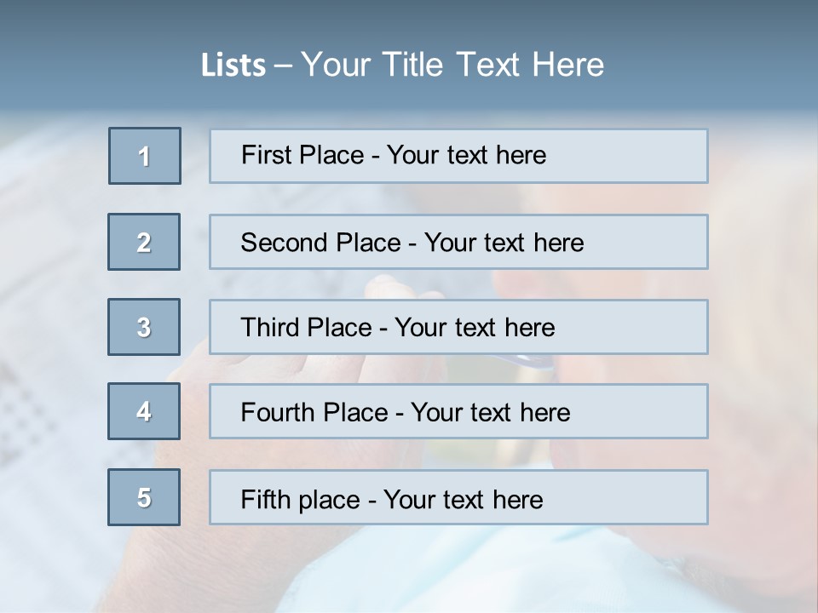Select "Your text here" in Fifth place row
The height and width of the screenshot is (613, 818).
click(463, 499)
